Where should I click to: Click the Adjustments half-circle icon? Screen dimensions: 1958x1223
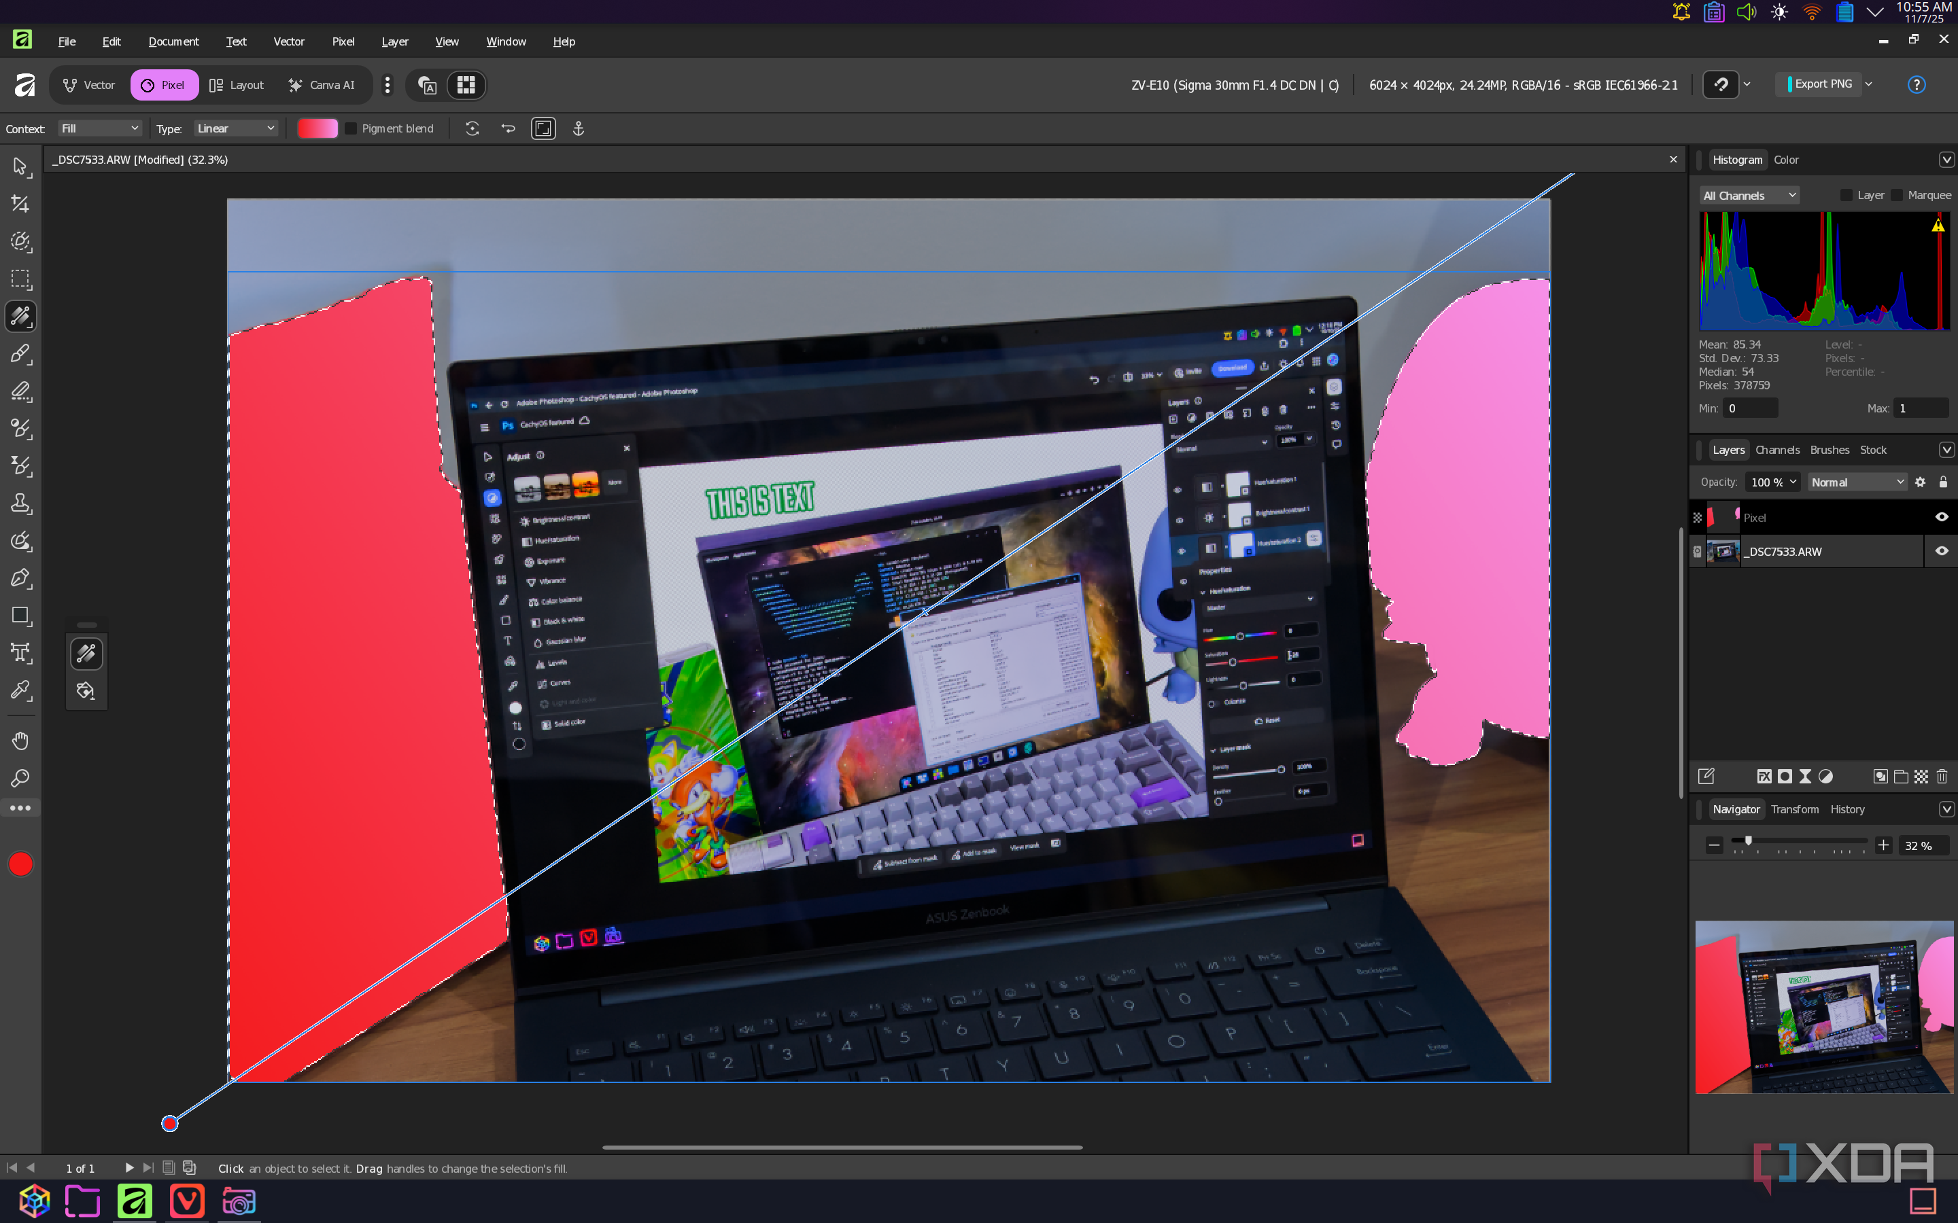pyautogui.click(x=1825, y=777)
